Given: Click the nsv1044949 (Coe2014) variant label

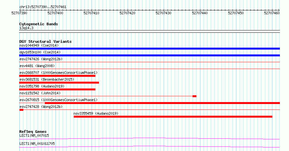Looking at the screenshot, I should point(39,45).
